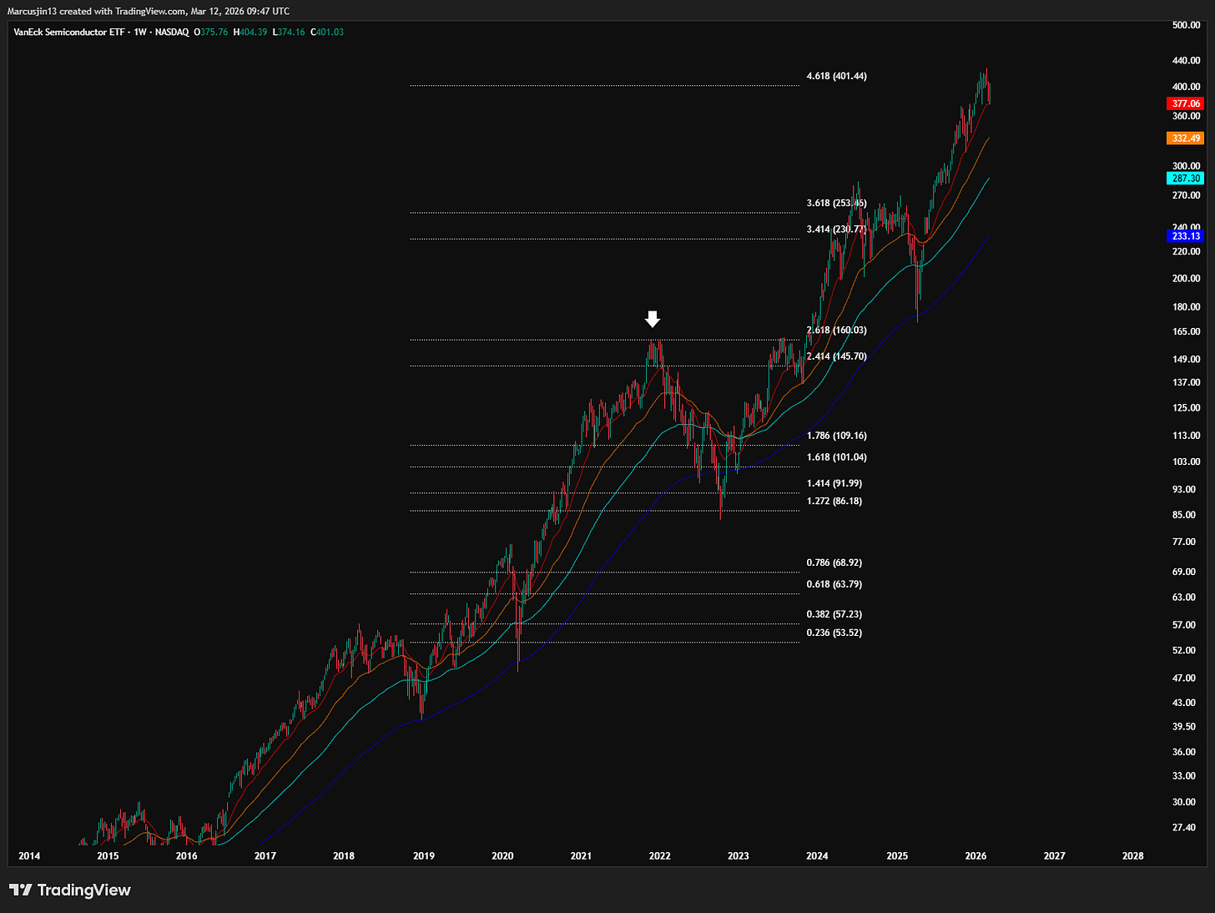Click the 2020 label on time axis

[x=502, y=855]
